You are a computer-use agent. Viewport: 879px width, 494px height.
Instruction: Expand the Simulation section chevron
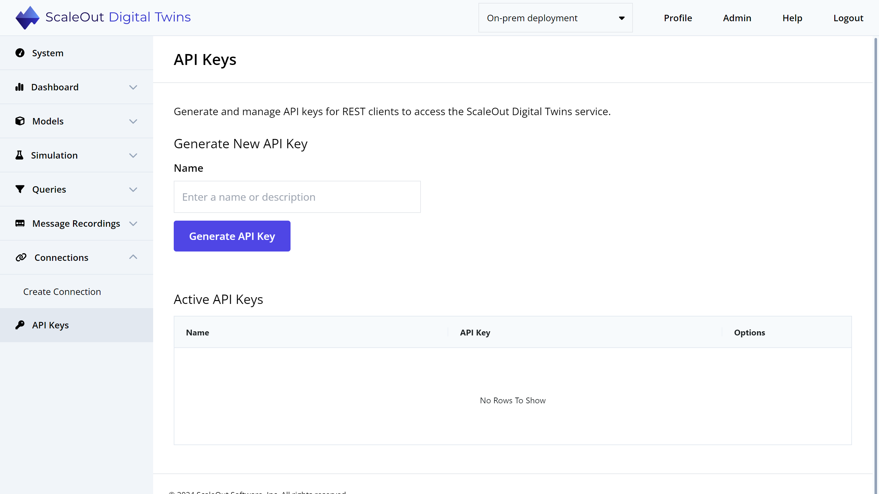tap(133, 156)
